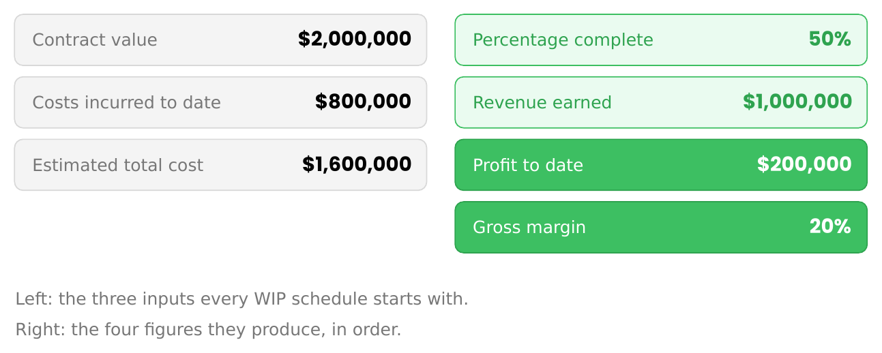
Task: Click the caption line starting with Right
Action: pyautogui.click(x=208, y=330)
